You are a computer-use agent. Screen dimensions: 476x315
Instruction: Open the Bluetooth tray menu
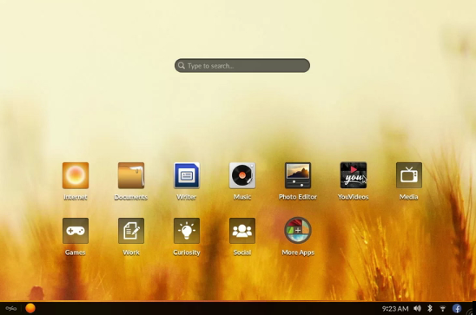pos(430,309)
